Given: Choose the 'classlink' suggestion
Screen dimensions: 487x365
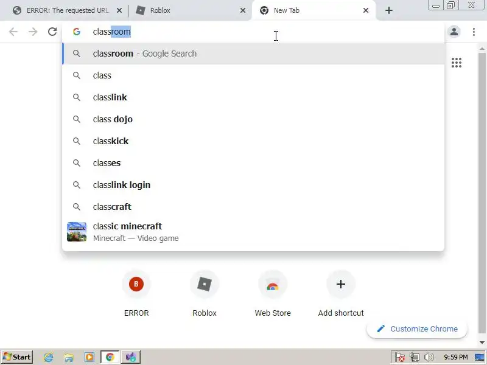Looking at the screenshot, I should [253, 97].
